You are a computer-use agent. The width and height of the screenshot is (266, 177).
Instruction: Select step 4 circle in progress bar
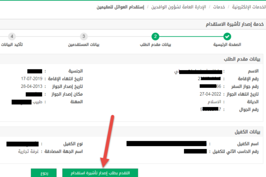point(12,37)
